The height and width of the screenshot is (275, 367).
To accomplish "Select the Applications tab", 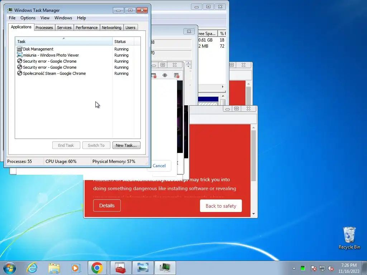I will [21, 27].
